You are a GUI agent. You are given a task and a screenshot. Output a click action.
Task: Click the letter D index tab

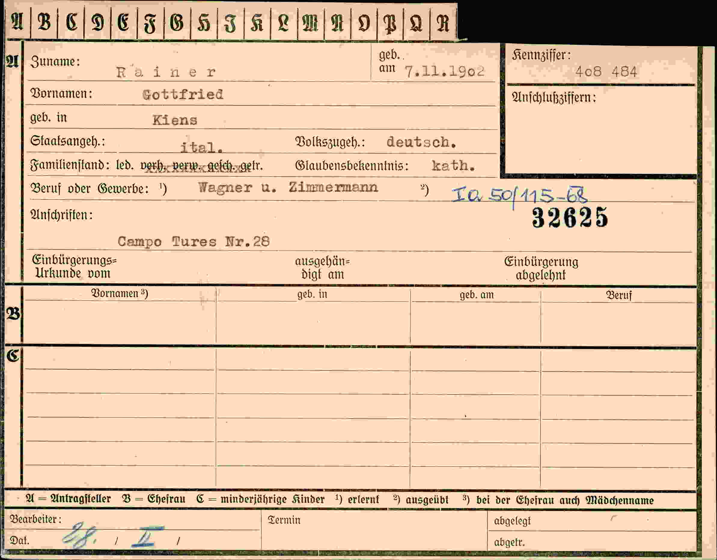click(97, 23)
